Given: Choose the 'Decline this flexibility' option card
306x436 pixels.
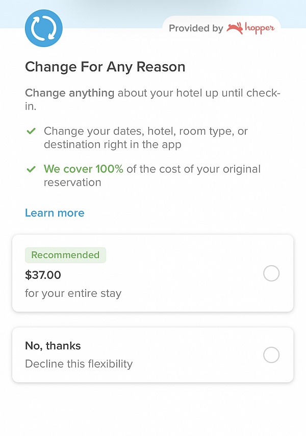Looking at the screenshot, I should (x=153, y=354).
